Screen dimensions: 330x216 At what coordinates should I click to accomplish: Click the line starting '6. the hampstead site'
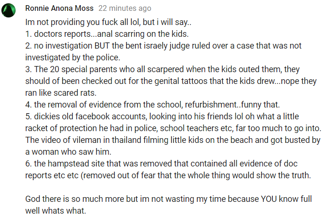tap(161, 164)
